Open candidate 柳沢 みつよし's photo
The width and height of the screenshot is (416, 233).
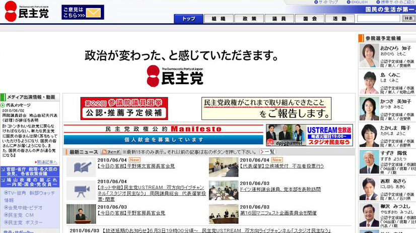pos(369,215)
